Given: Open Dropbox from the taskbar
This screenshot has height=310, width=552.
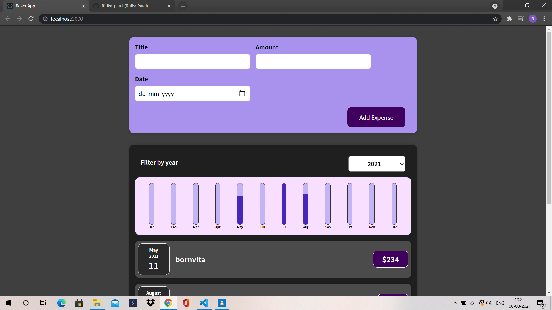Looking at the screenshot, I should point(150,303).
